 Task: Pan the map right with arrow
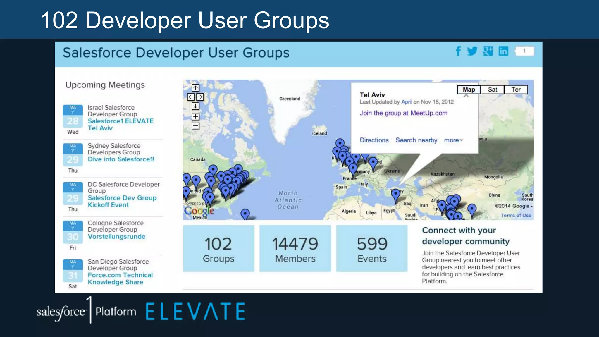(x=200, y=97)
